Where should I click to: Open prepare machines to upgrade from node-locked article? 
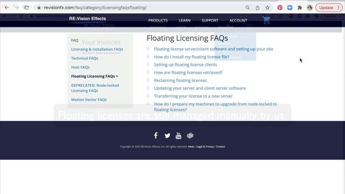(215, 107)
